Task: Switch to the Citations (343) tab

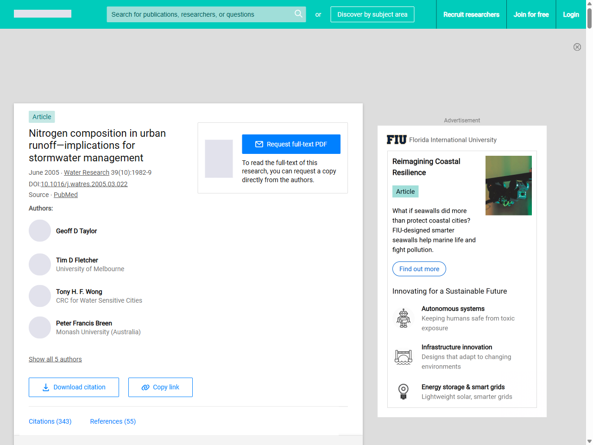Action: (50, 421)
